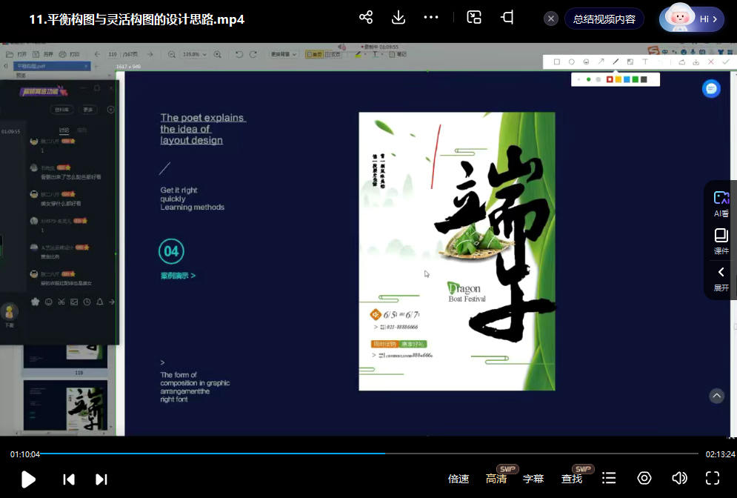Toggle 字幕 subtitles
This screenshot has height=498, width=737.
point(533,479)
